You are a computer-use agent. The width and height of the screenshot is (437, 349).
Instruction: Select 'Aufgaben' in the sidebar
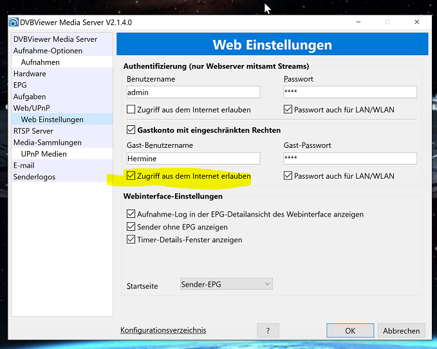(x=62, y=96)
